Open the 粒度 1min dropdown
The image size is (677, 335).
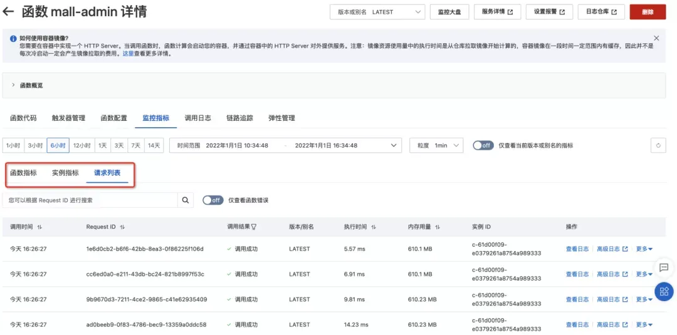tap(436, 146)
